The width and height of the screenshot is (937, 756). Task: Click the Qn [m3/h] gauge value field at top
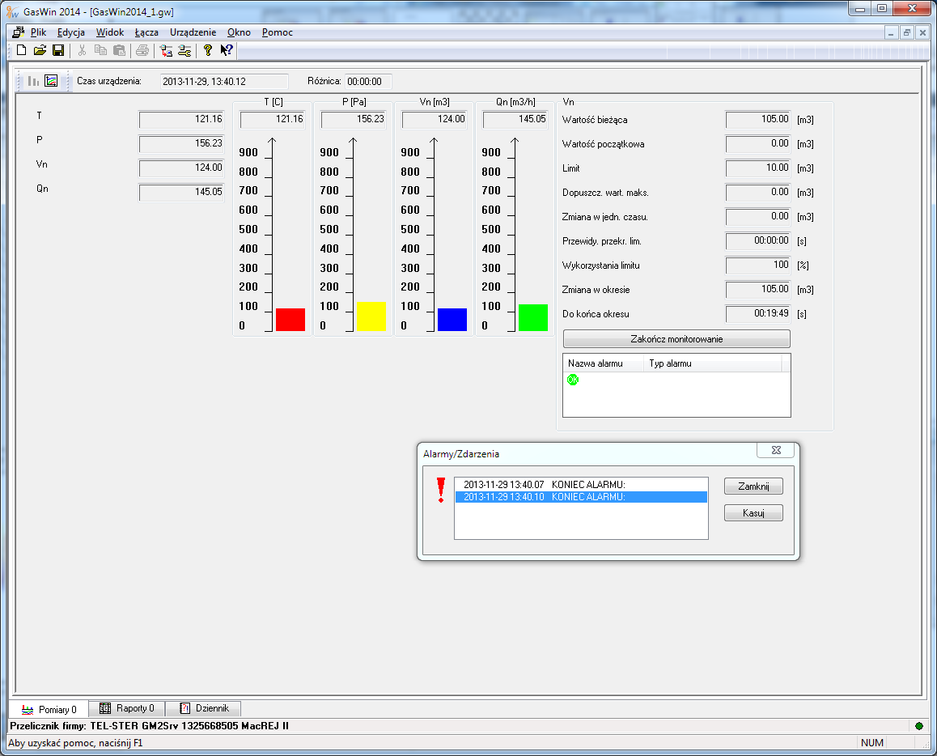point(515,120)
